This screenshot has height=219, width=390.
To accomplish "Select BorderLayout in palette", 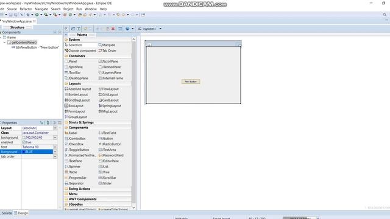I will [76, 95].
